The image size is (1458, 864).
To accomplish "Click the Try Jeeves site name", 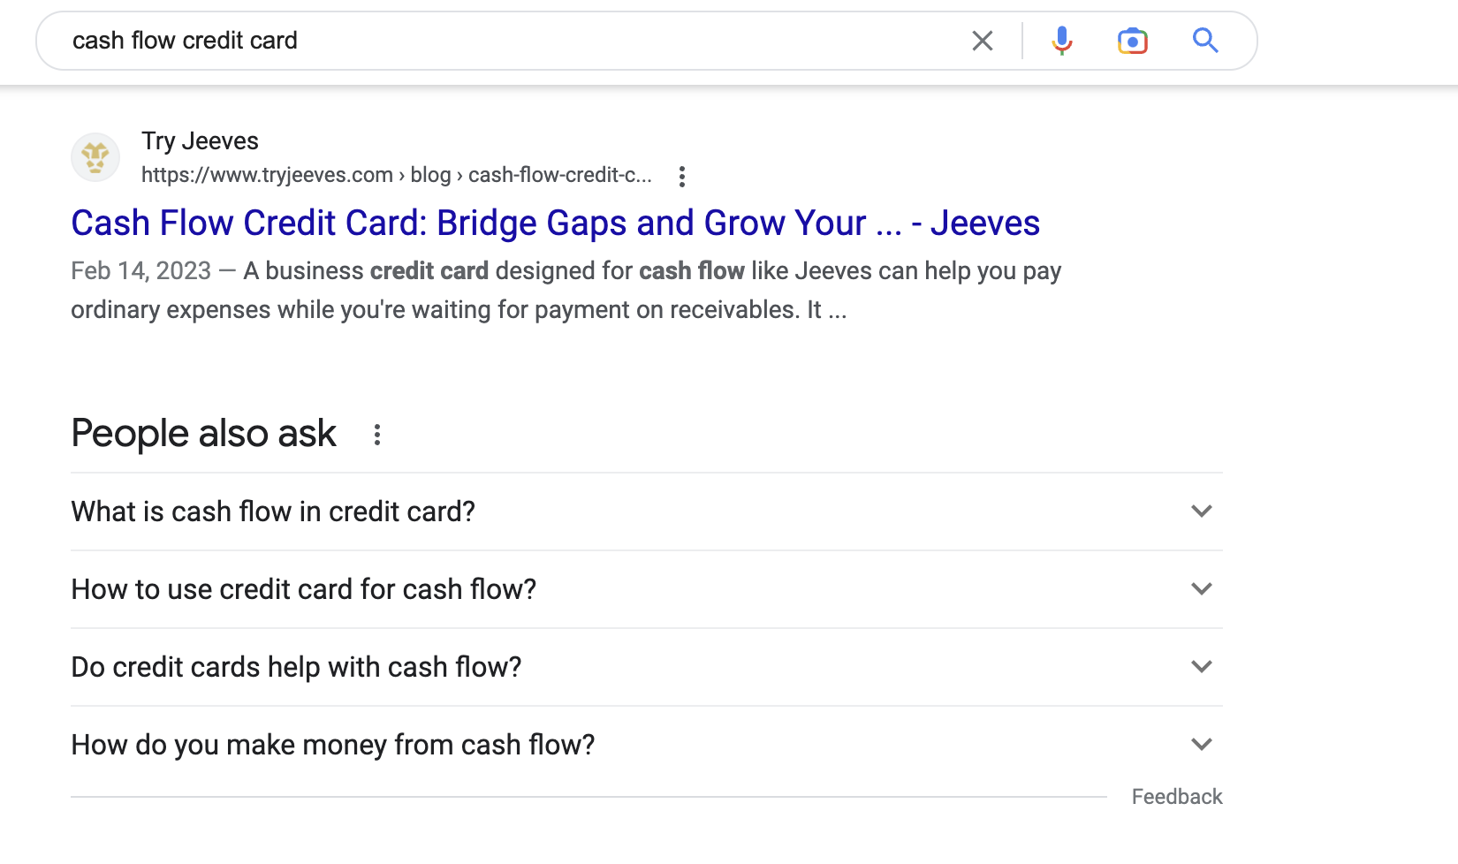I will [200, 141].
